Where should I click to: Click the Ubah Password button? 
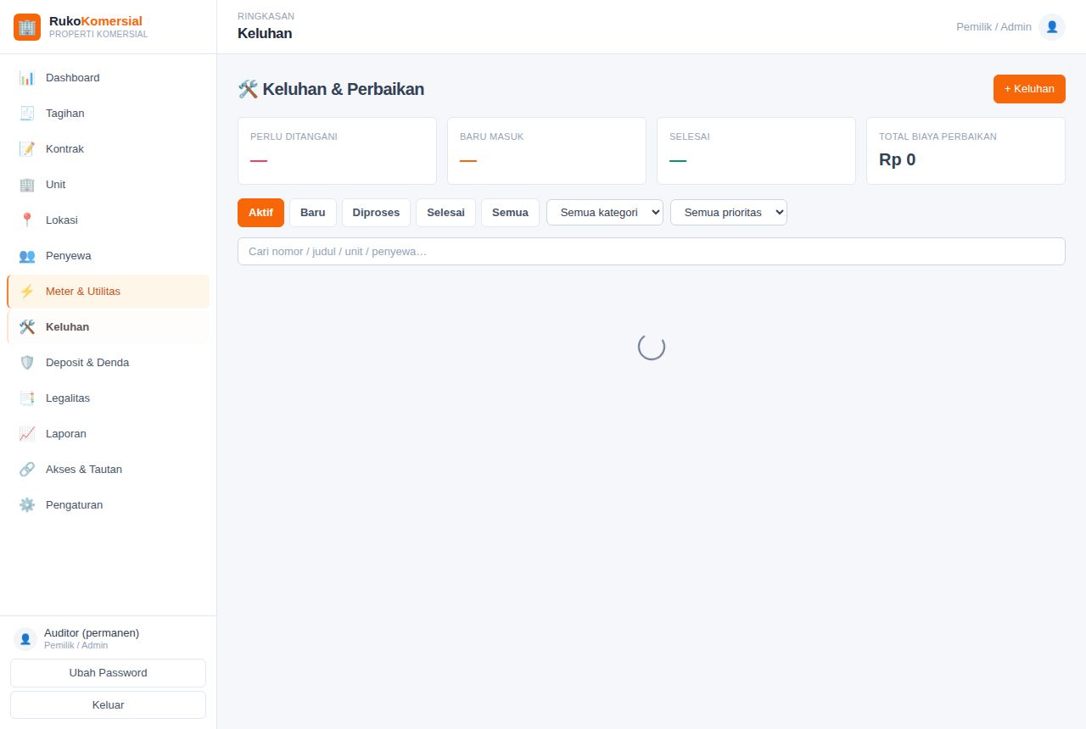[x=108, y=673]
